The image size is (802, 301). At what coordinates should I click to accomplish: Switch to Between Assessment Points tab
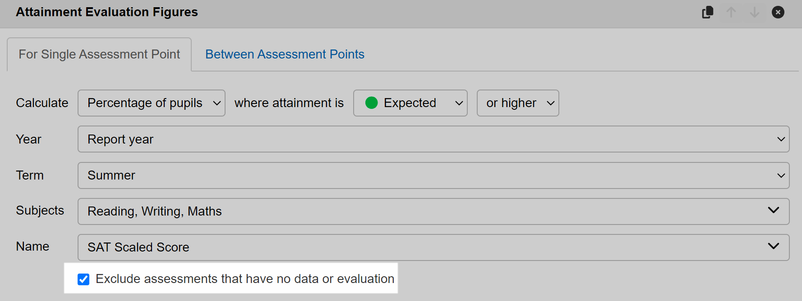pos(285,54)
